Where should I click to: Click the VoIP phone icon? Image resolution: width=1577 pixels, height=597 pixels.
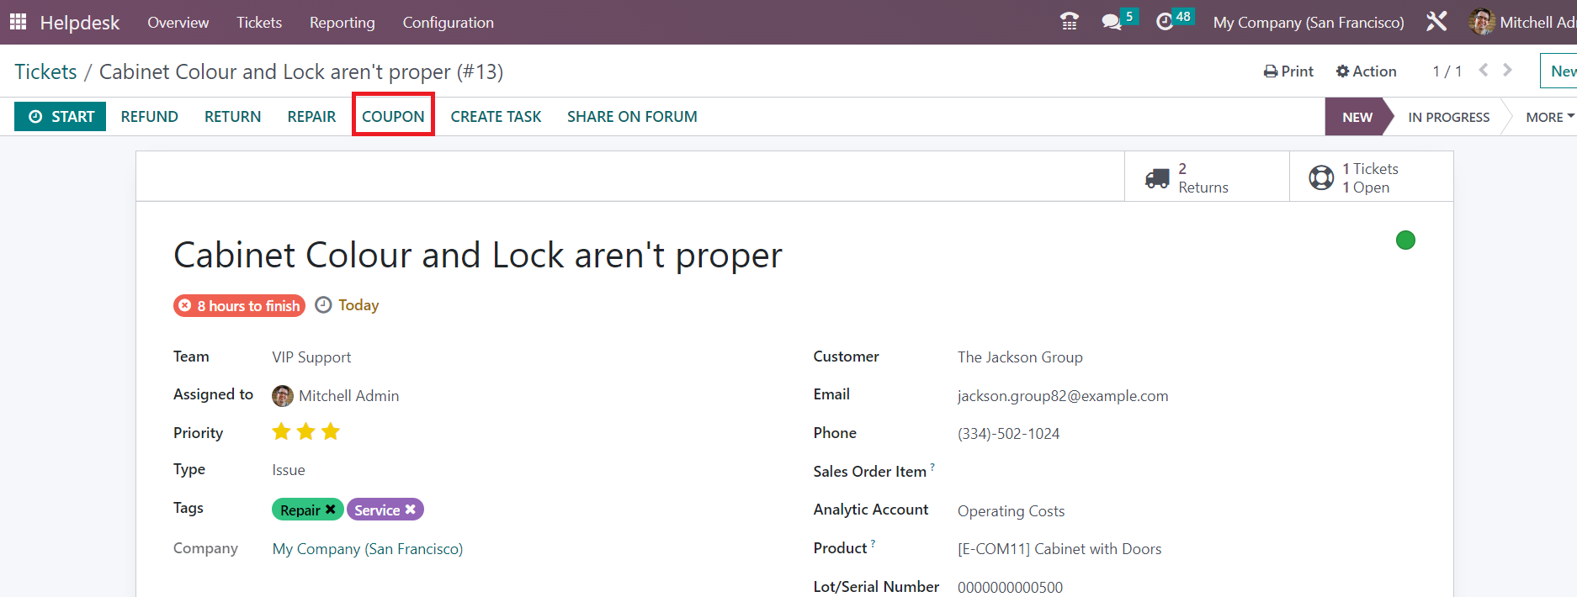tap(1070, 22)
